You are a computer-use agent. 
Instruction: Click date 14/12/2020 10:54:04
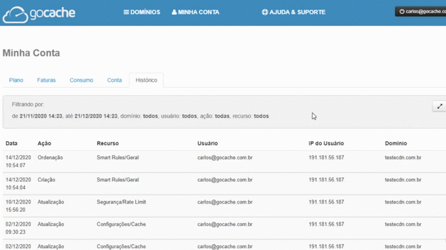click(18, 184)
